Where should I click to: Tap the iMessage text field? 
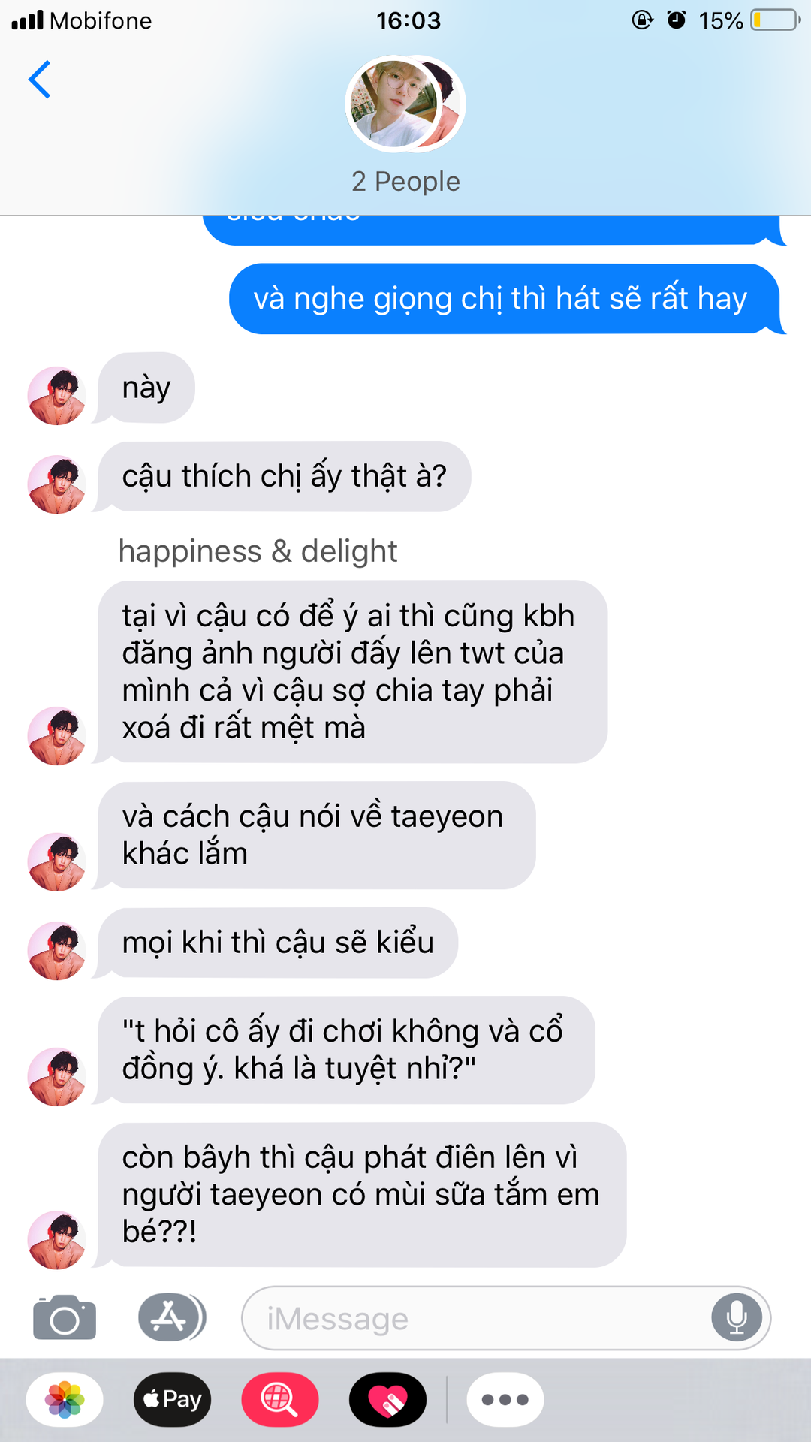tap(505, 1318)
